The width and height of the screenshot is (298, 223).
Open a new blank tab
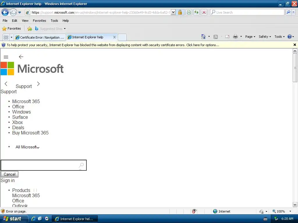tap(122, 37)
